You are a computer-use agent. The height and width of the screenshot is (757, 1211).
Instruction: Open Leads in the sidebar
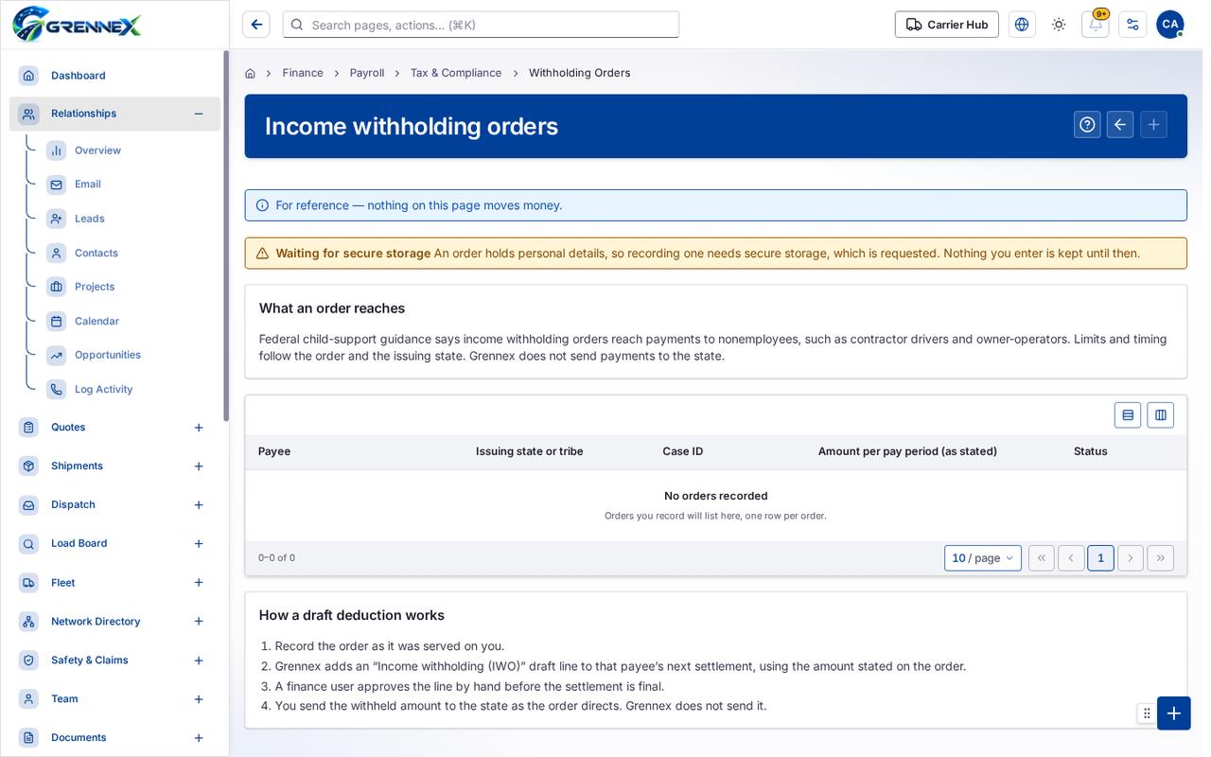coord(89,219)
